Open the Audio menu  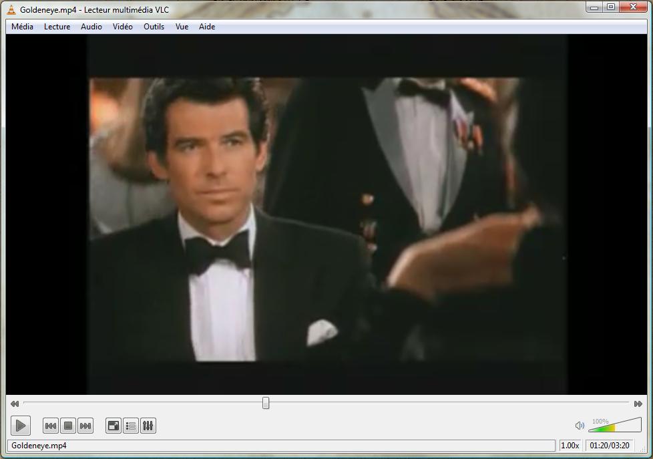[x=91, y=27]
